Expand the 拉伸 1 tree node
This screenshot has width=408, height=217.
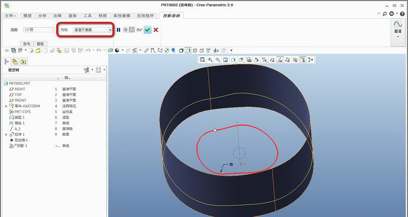tap(6, 134)
